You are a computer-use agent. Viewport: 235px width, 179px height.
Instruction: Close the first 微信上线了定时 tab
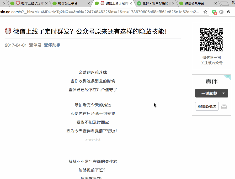pyautogui.click(x=46, y=3)
